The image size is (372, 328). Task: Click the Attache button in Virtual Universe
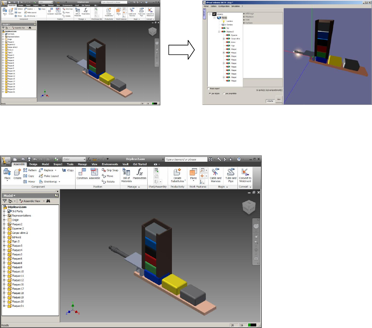(270, 101)
